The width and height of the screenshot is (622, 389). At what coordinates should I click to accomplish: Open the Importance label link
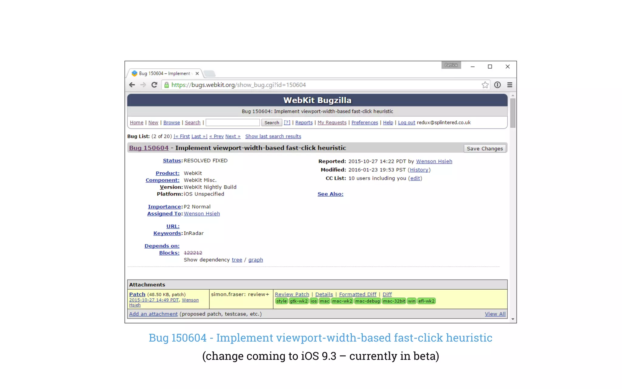coord(164,207)
